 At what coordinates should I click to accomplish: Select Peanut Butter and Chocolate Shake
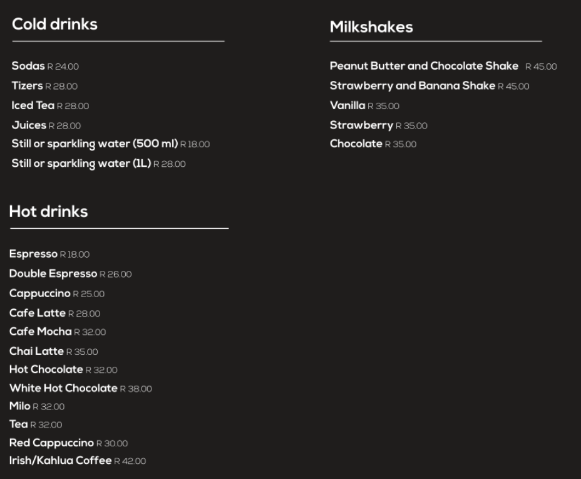click(x=424, y=66)
